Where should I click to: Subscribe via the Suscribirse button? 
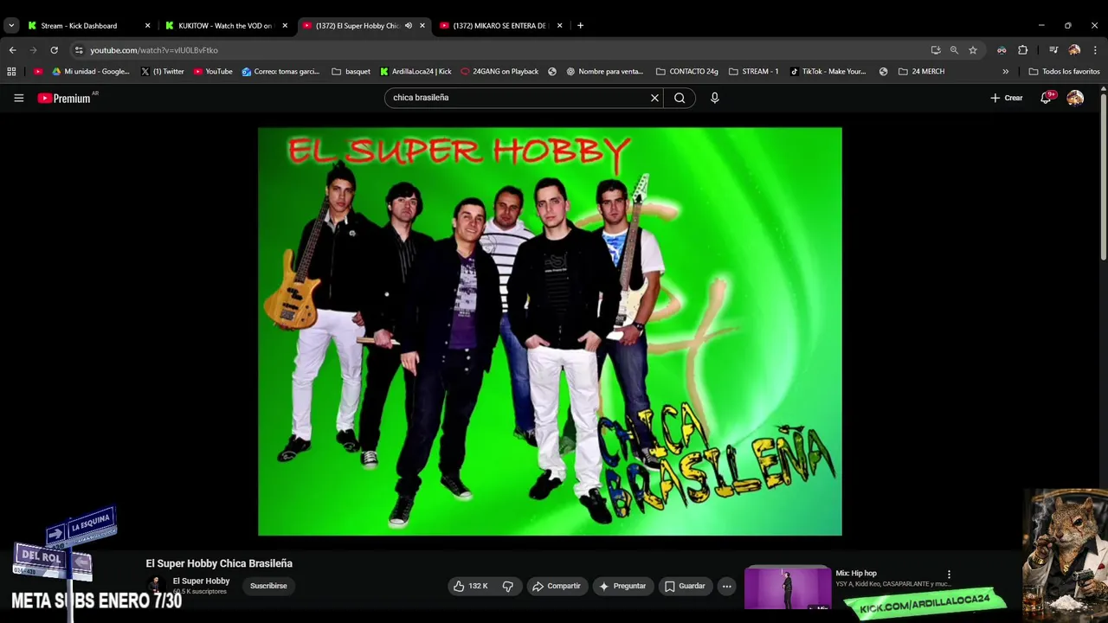pos(268,586)
